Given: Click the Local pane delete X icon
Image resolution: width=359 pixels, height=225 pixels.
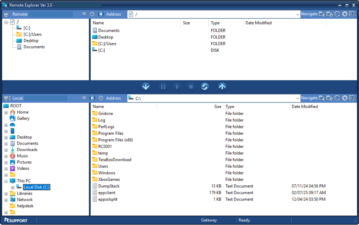Looking at the screenshot, I should [x=345, y=98].
